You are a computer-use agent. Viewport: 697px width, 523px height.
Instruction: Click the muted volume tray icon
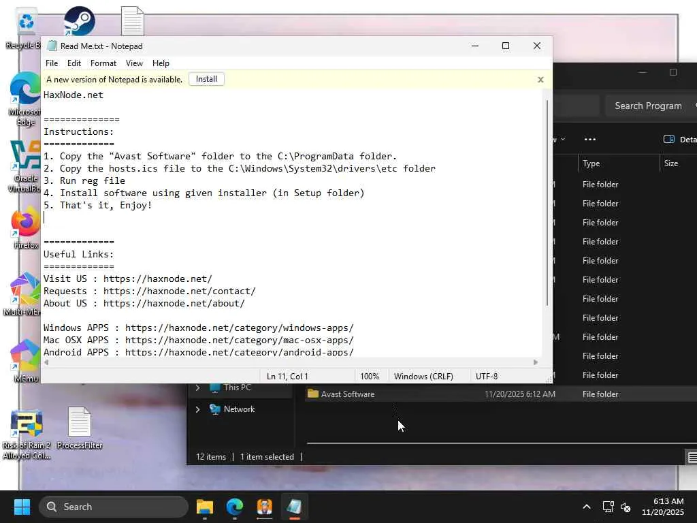tap(626, 507)
